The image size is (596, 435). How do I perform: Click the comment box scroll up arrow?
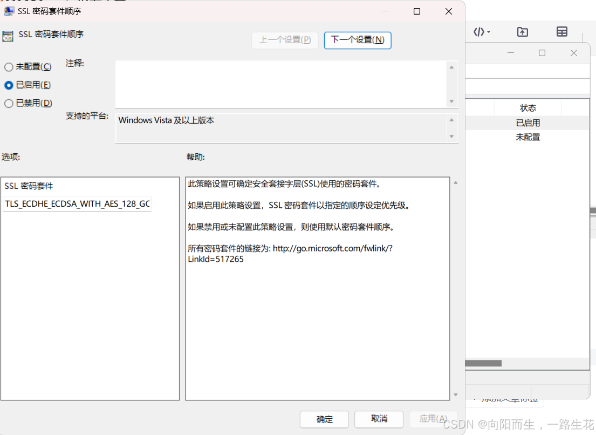451,67
